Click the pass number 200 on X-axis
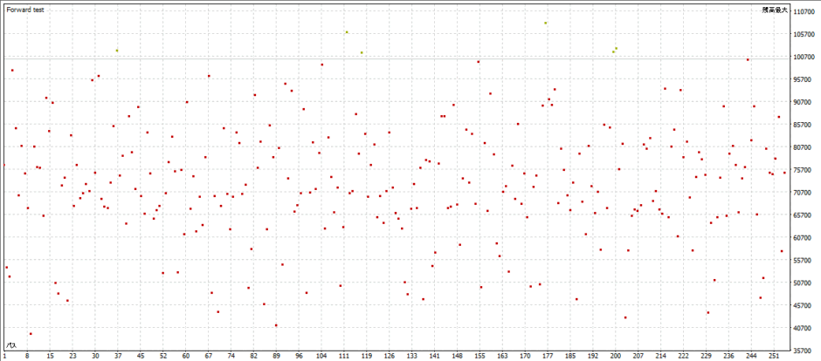 pyautogui.click(x=616, y=356)
